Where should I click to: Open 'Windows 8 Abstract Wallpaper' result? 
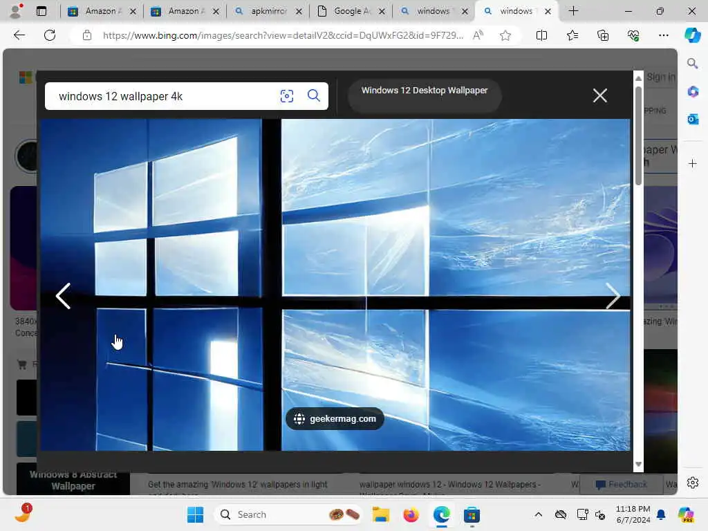click(73, 480)
